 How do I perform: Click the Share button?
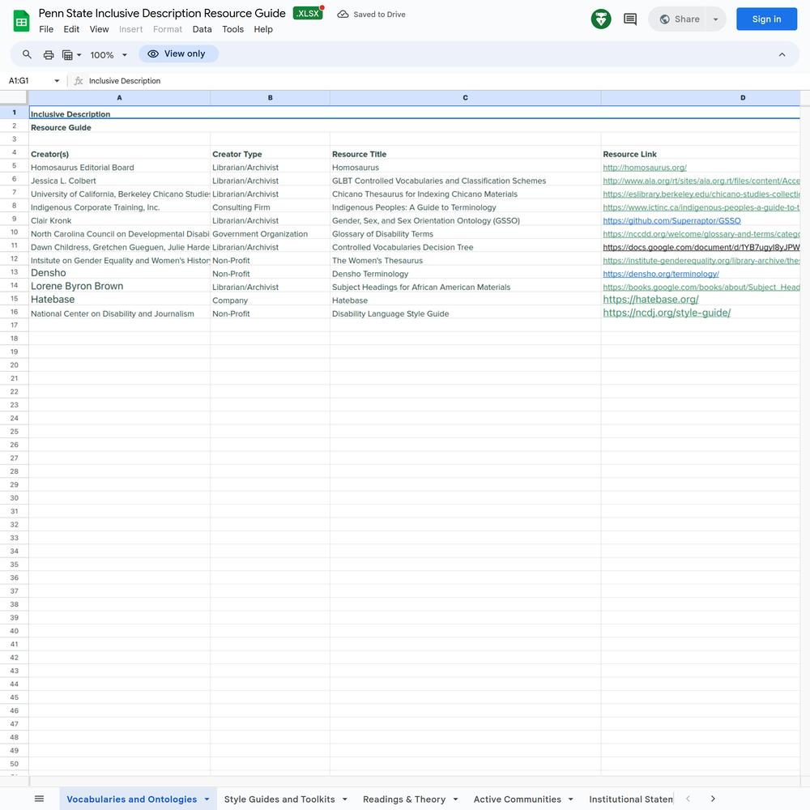click(x=680, y=19)
